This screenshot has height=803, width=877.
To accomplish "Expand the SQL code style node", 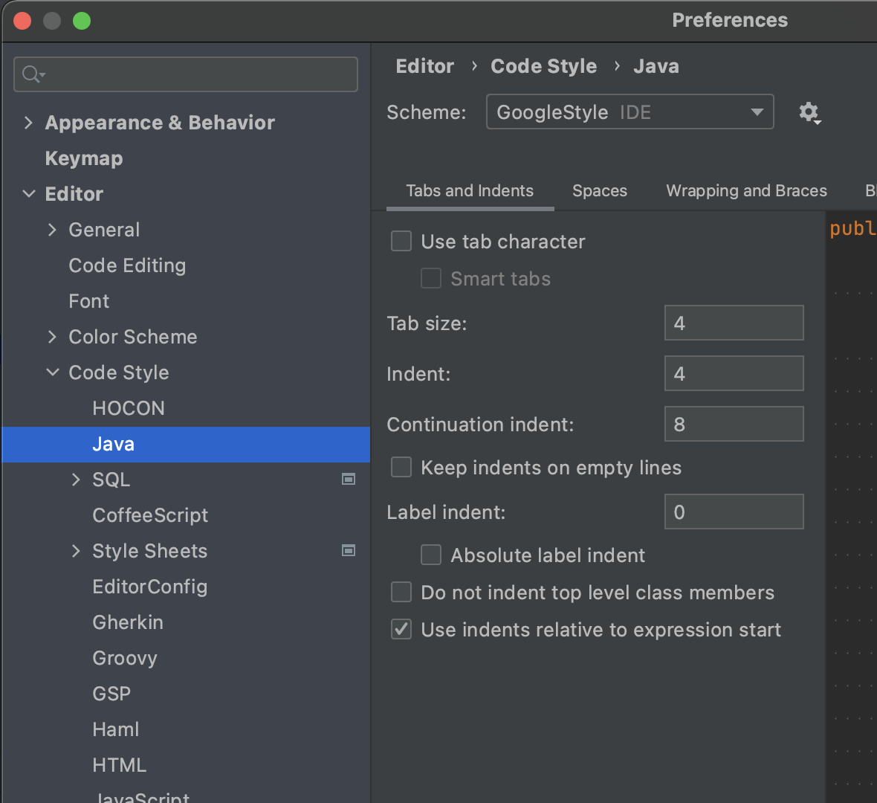I will point(76,480).
